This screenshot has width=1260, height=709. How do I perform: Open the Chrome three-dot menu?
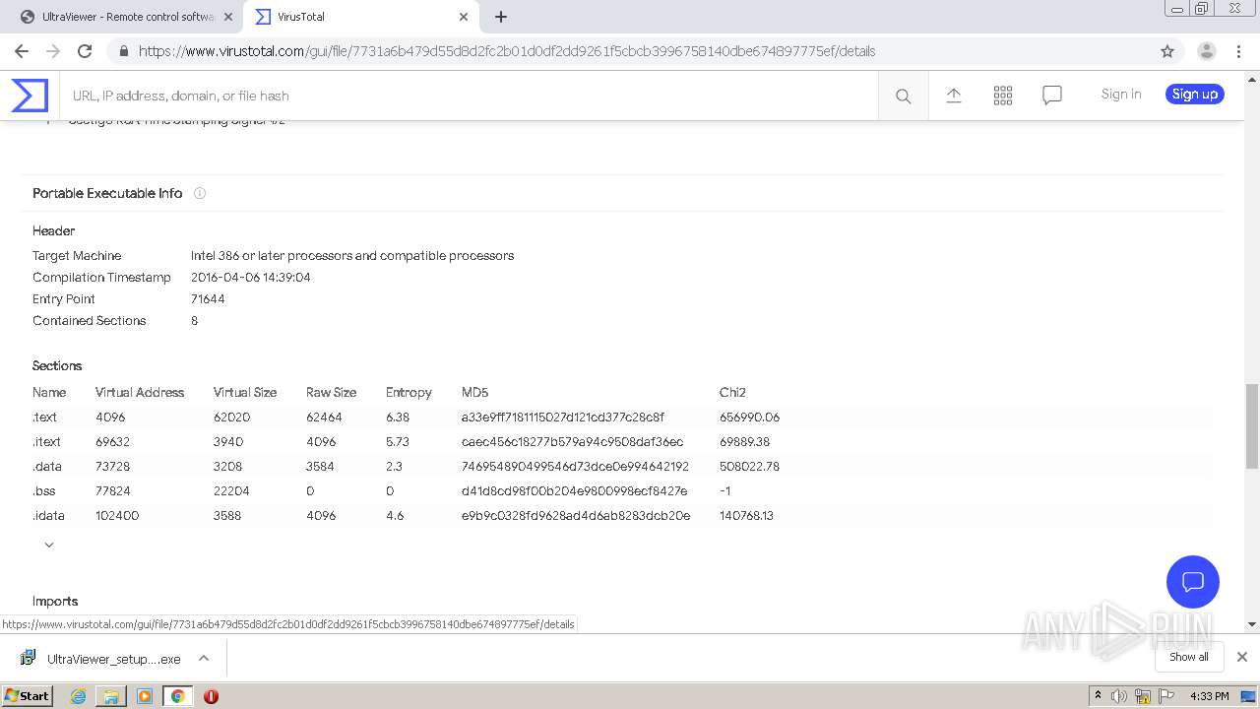point(1238,51)
